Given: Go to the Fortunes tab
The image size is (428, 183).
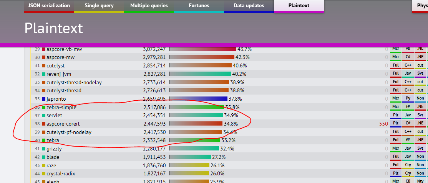Looking at the screenshot, I should (199, 6).
